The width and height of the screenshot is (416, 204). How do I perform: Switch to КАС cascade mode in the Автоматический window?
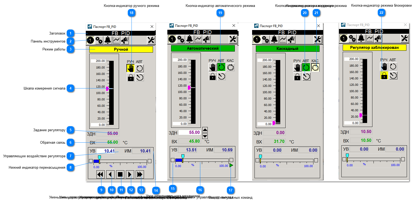(231, 67)
